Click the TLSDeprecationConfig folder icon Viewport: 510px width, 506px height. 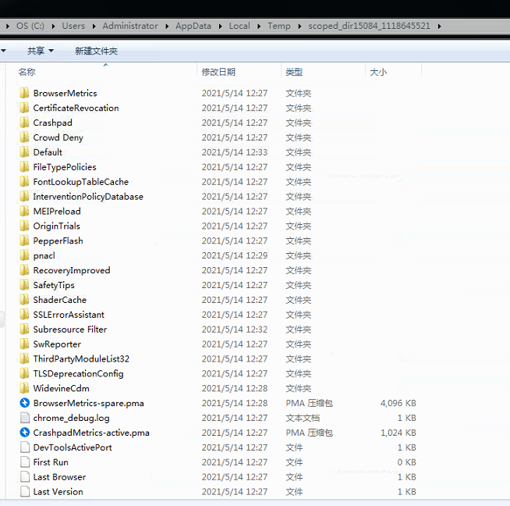[24, 373]
